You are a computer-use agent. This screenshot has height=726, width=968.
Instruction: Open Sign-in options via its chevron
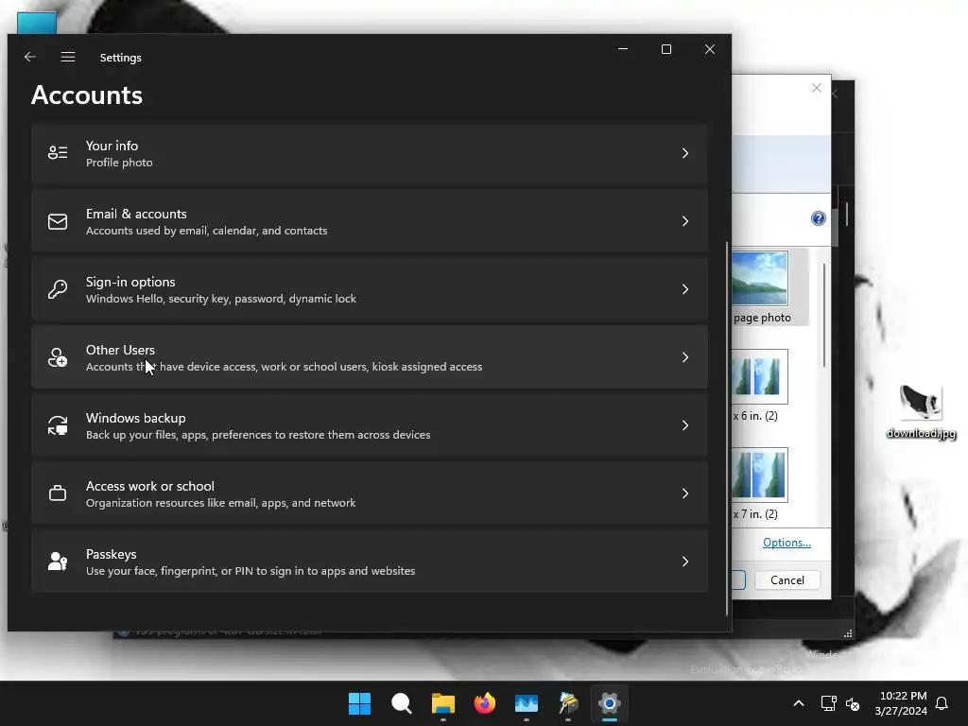[684, 289]
